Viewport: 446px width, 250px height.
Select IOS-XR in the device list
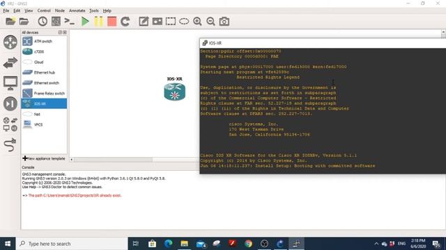coord(44,103)
